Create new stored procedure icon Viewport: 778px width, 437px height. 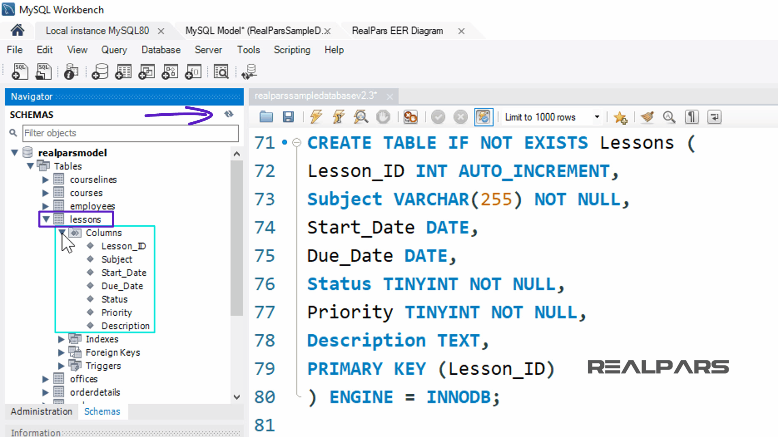(x=170, y=72)
